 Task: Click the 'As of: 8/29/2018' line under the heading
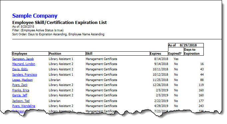tap(23, 27)
